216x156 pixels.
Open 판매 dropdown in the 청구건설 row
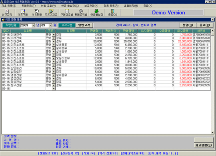point(54,85)
